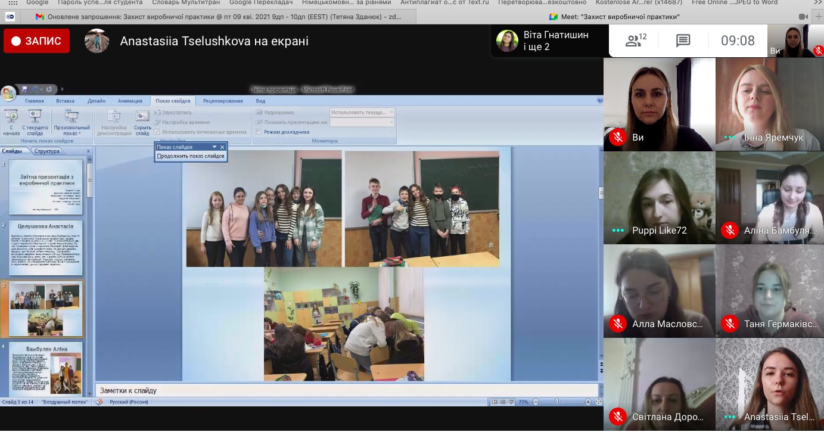The image size is (824, 432).
Task: Click the 'С начала' slideshow start icon
Action: tap(11, 117)
